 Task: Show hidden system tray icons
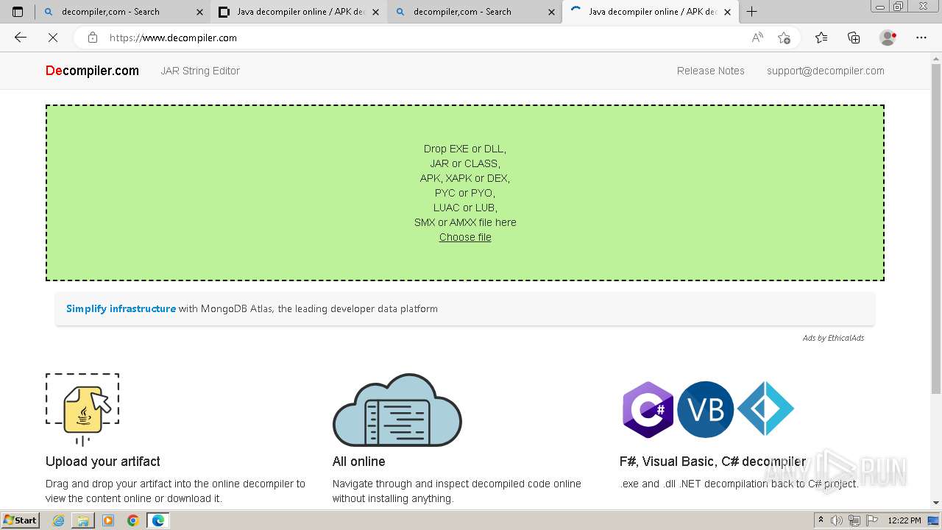click(821, 520)
